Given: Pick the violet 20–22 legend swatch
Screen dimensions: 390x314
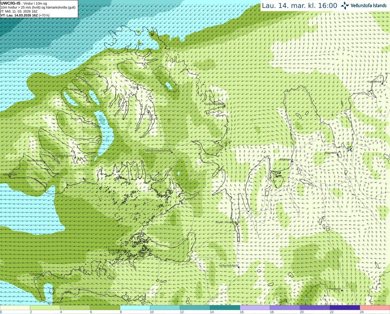Looking at the screenshot, I should pyautogui.click(x=315, y=308).
